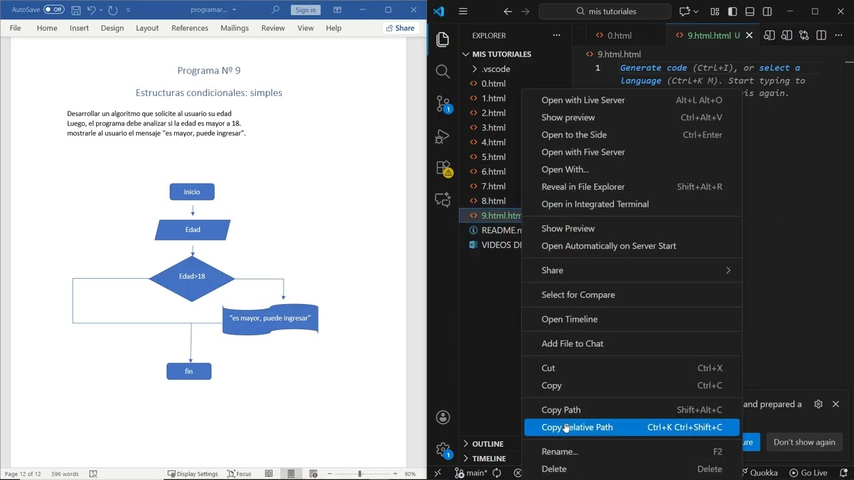The width and height of the screenshot is (854, 480).
Task: Open the Copilot chat dropdown in title bar
Action: (696, 11)
